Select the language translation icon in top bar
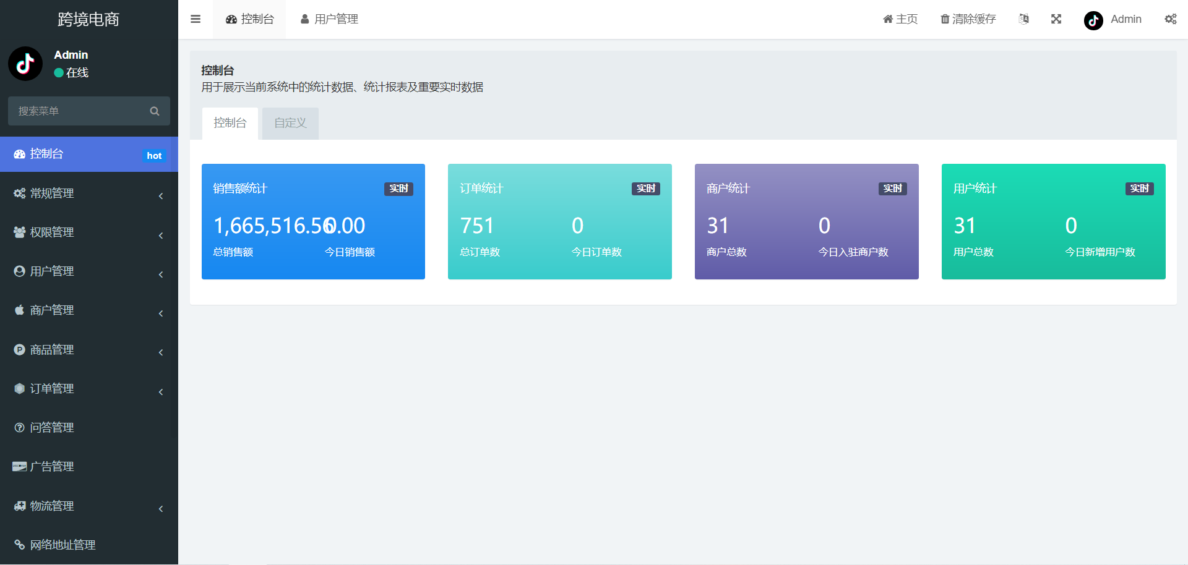1188x565 pixels. [x=1024, y=19]
